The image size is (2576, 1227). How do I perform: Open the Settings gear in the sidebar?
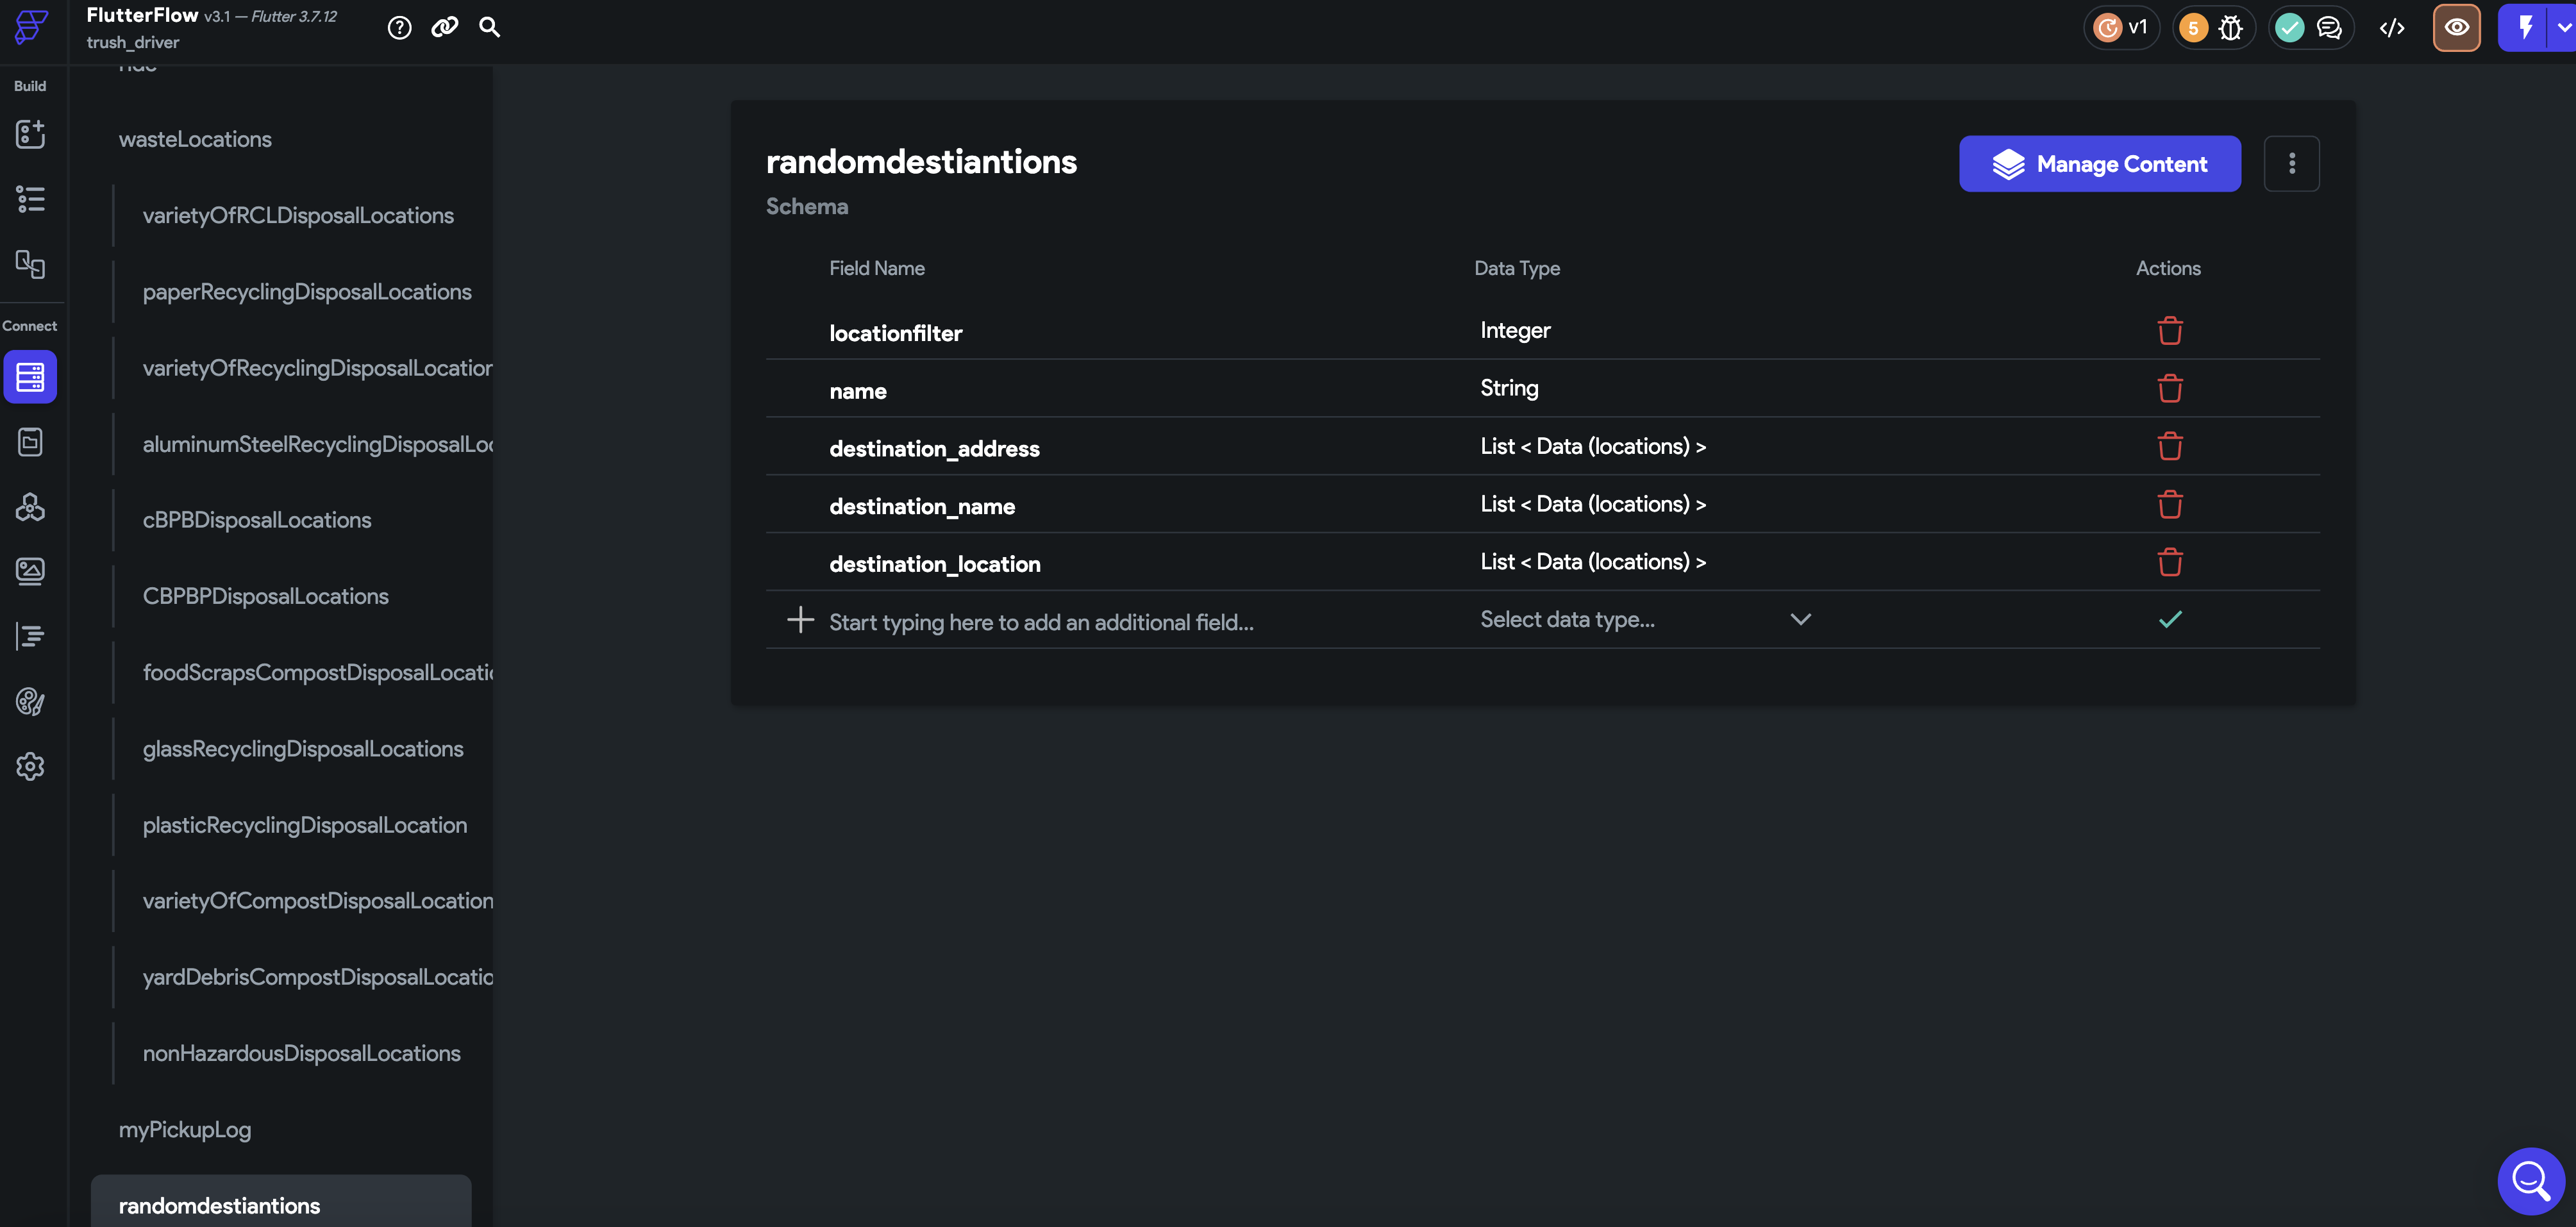(30, 766)
